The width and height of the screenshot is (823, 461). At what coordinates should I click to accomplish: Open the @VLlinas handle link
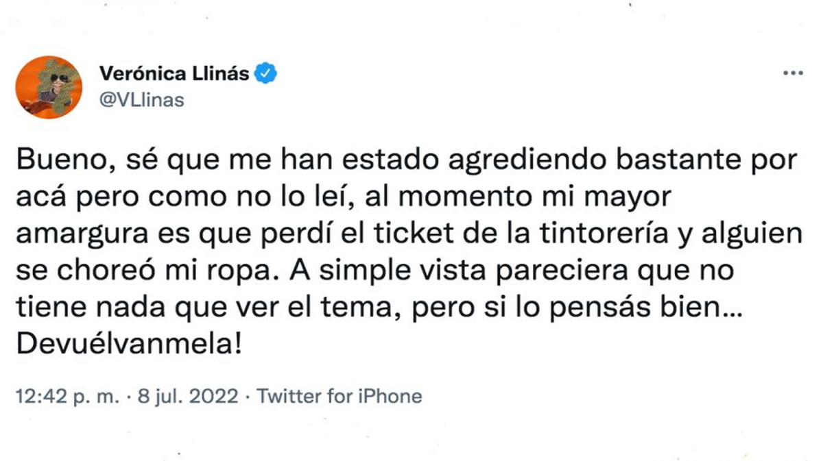pyautogui.click(x=142, y=100)
